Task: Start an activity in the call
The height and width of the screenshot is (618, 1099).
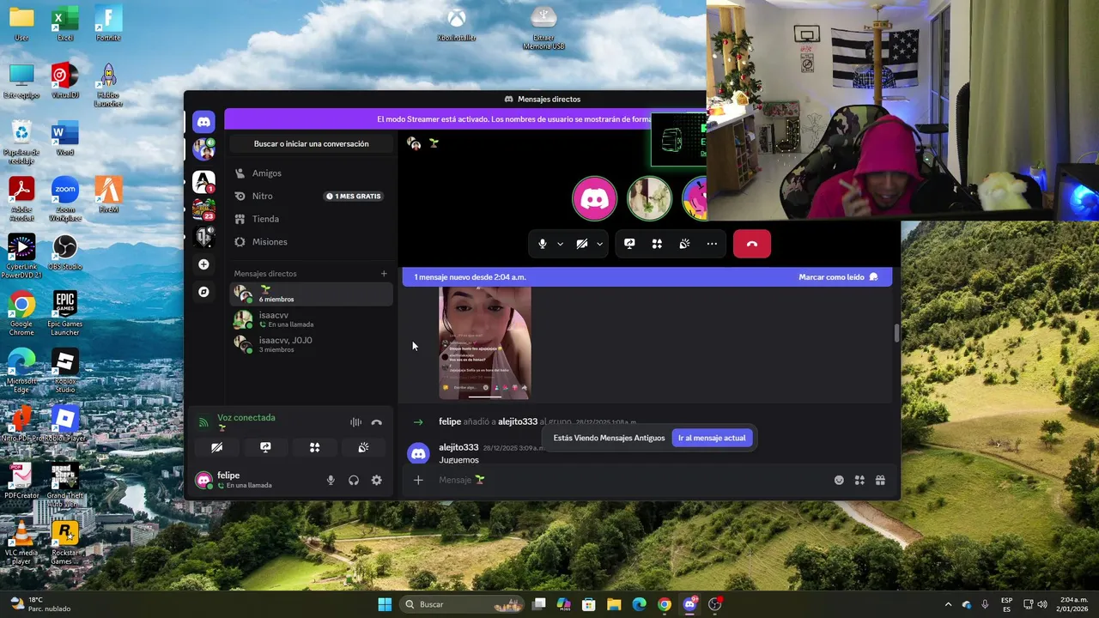Action: pos(657,244)
